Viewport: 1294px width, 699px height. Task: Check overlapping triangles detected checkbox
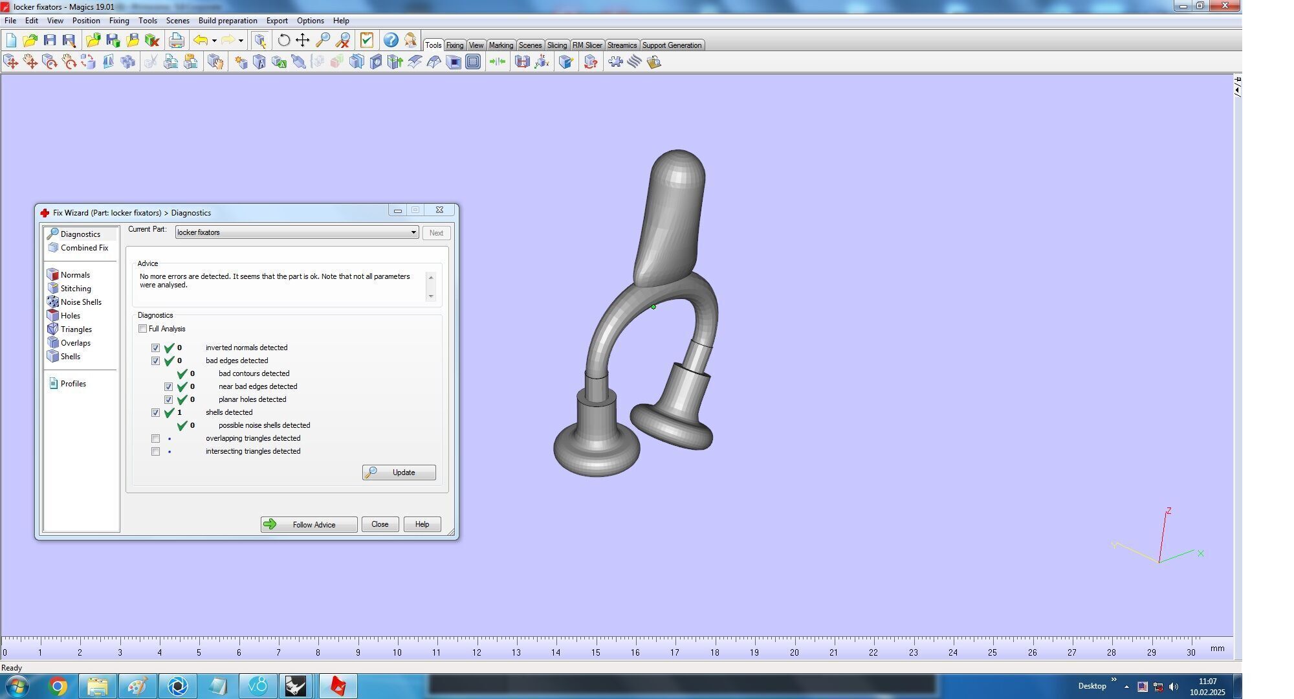[x=155, y=439]
